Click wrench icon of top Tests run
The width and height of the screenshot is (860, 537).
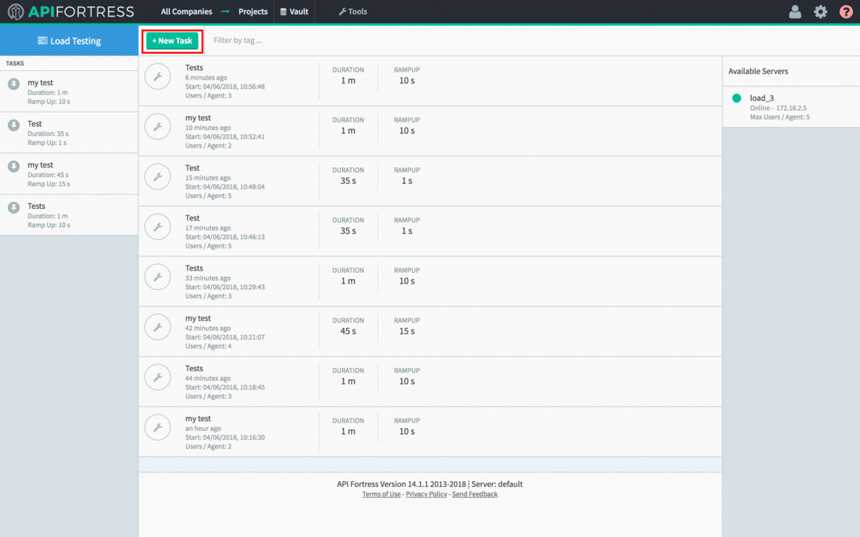pos(158,77)
